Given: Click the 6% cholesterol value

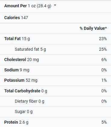Looking at the screenshot, I should tap(104, 60).
